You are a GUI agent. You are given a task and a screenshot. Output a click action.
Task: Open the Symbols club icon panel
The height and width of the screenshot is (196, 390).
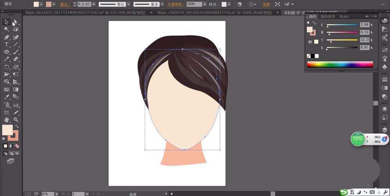(385, 67)
